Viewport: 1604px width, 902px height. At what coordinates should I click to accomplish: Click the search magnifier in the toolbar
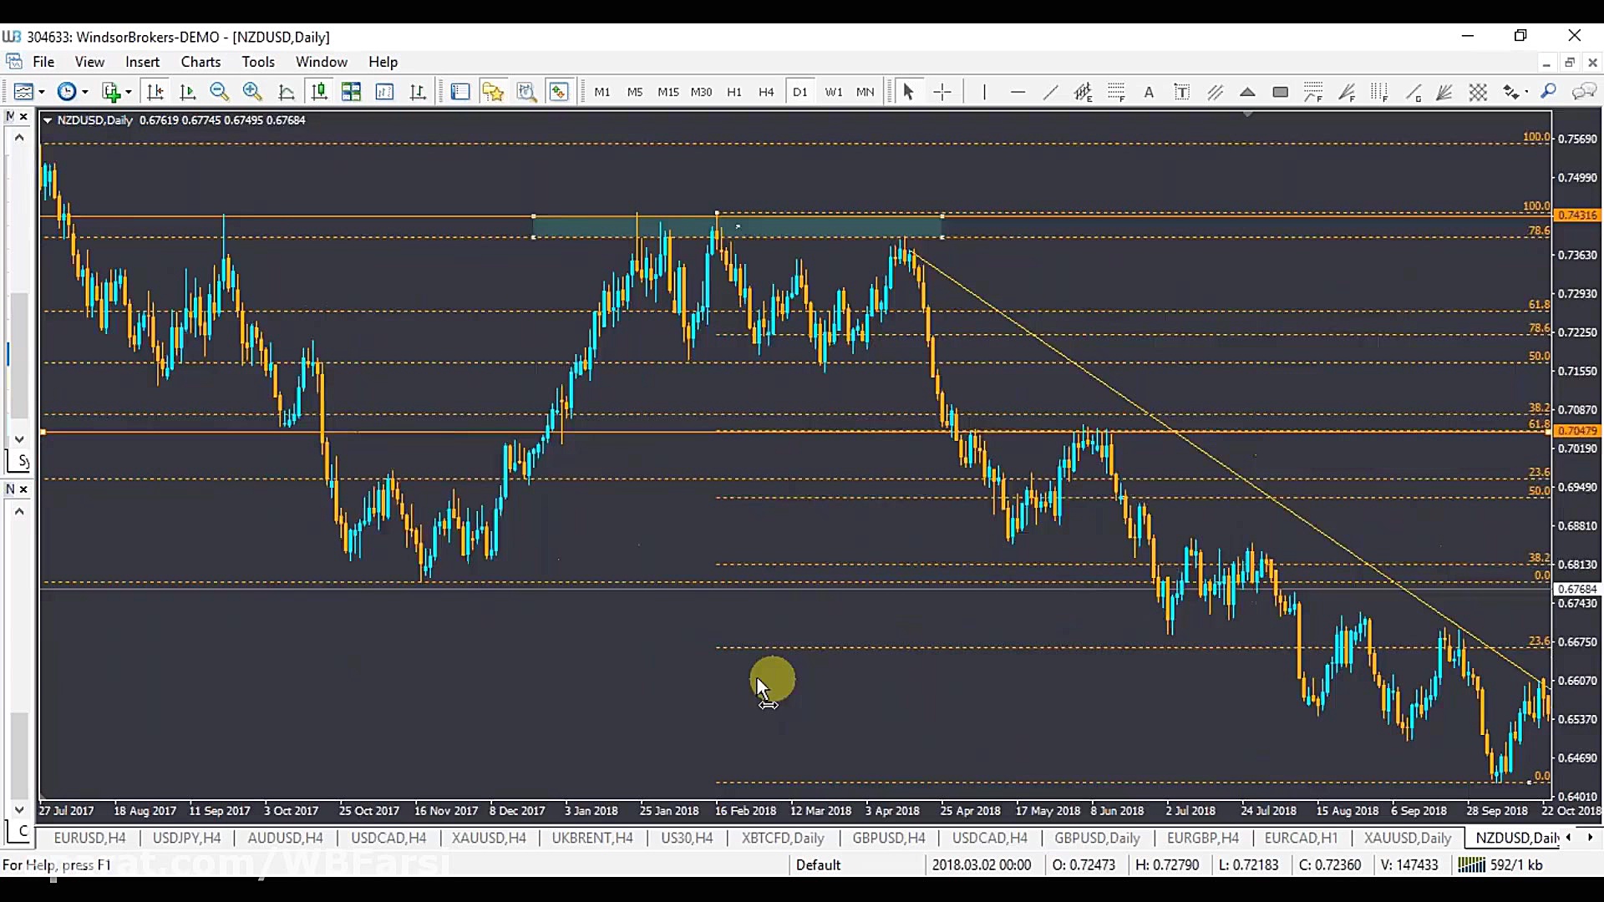click(1549, 92)
